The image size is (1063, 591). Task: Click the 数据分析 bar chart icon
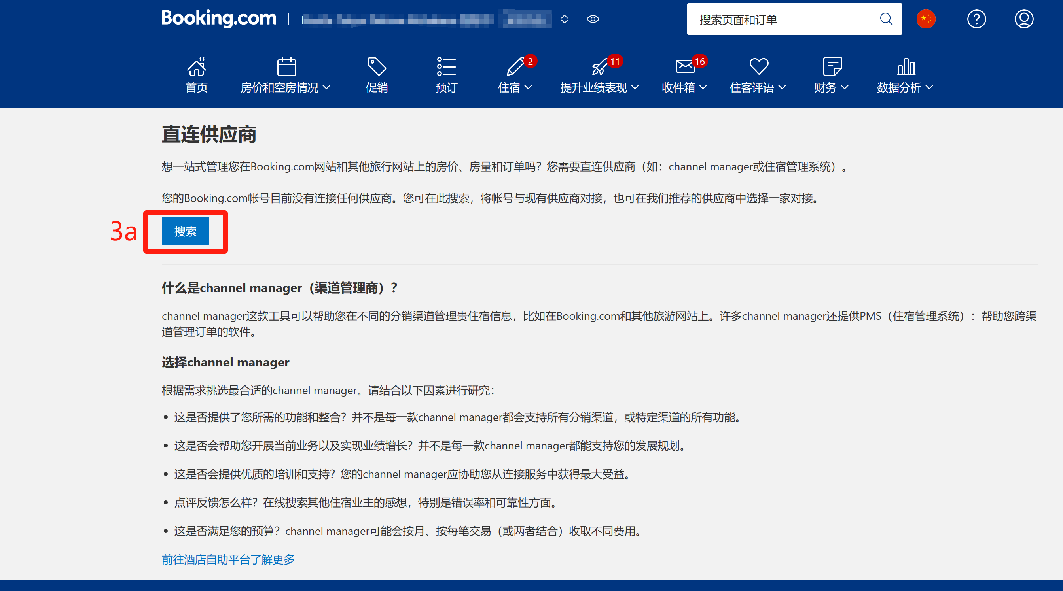coord(906,66)
